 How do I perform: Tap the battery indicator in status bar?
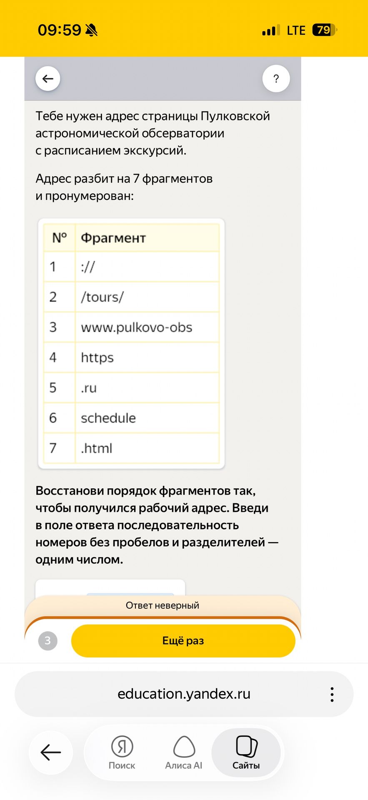click(x=325, y=30)
